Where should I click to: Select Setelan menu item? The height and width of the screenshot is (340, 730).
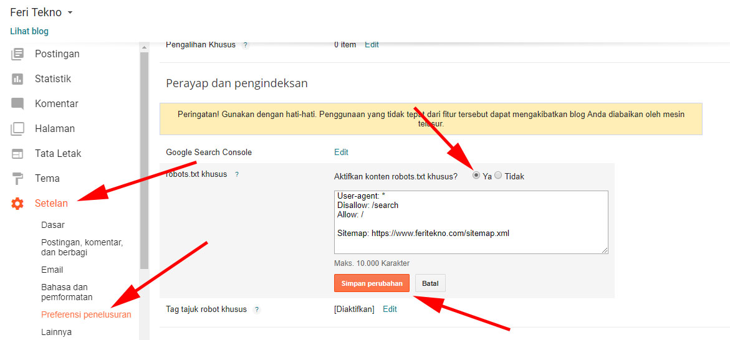point(51,203)
